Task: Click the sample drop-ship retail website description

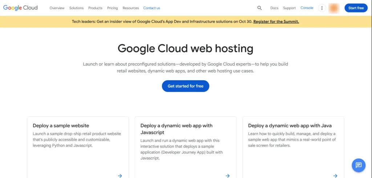Action: [x=77, y=139]
